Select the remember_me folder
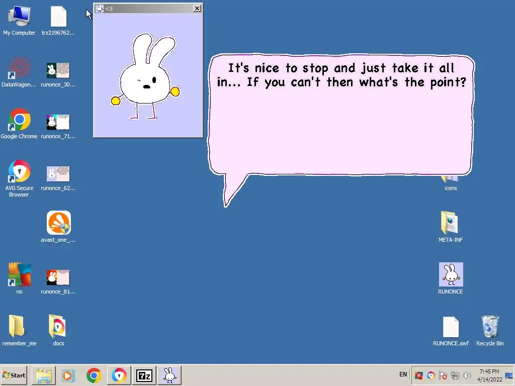515x386 pixels. 19,331
